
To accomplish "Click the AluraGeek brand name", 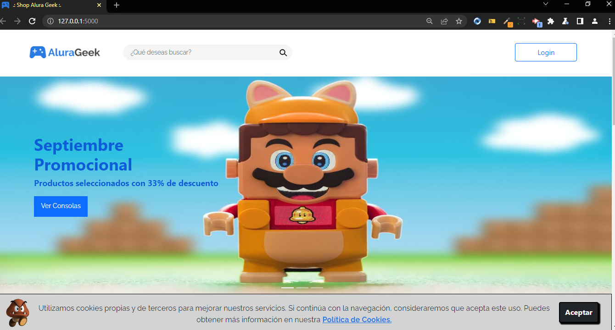I will (74, 52).
